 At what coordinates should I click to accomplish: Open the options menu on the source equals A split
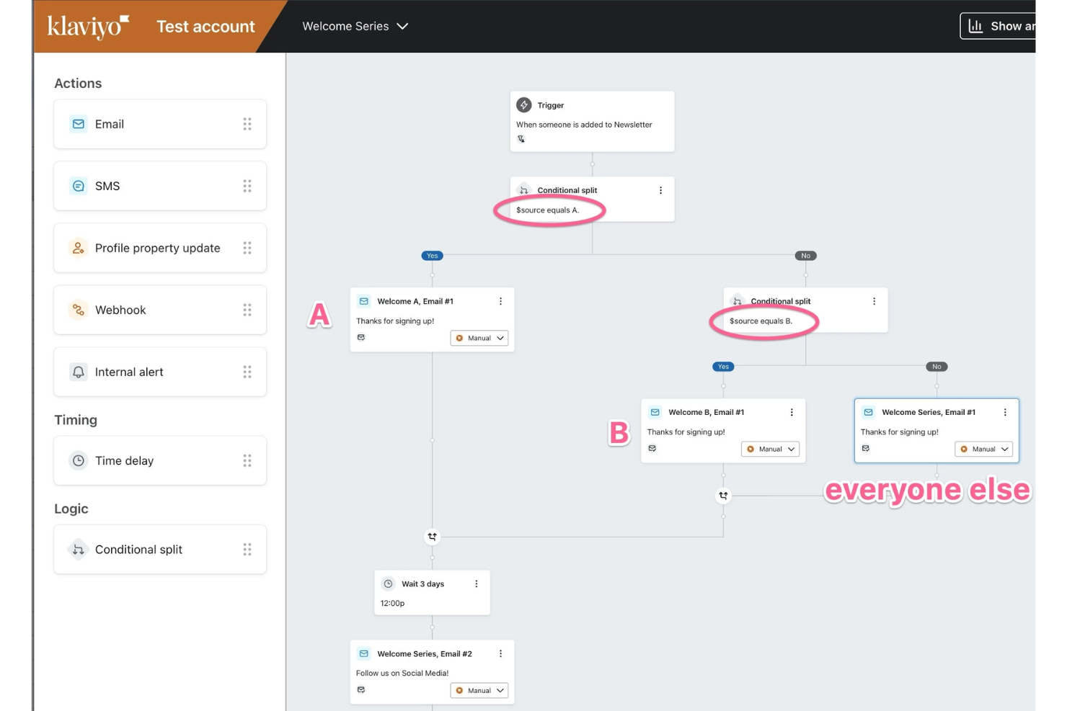click(660, 189)
